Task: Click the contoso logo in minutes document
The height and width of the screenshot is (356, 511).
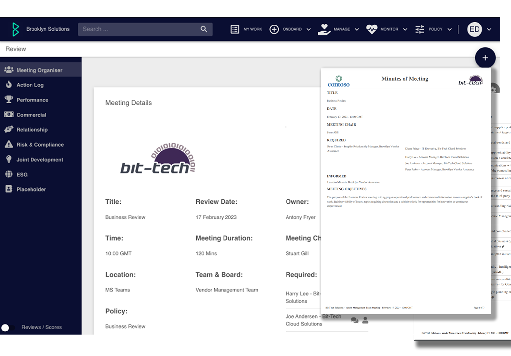Action: pyautogui.click(x=338, y=81)
